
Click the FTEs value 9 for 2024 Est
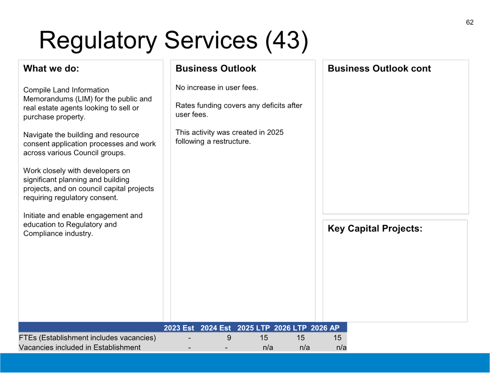(x=229, y=338)
